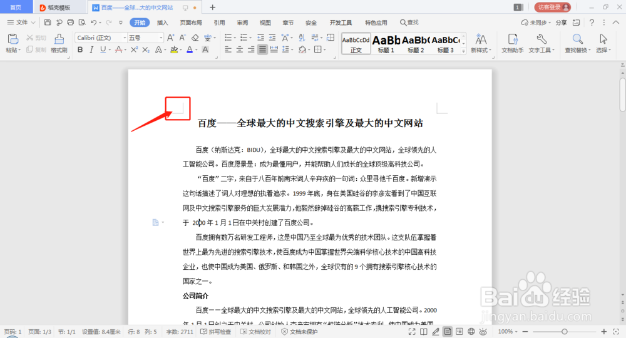The height and width of the screenshot is (338, 626).
Task: Toggle Justify alignment button
Action: [x=262, y=49]
